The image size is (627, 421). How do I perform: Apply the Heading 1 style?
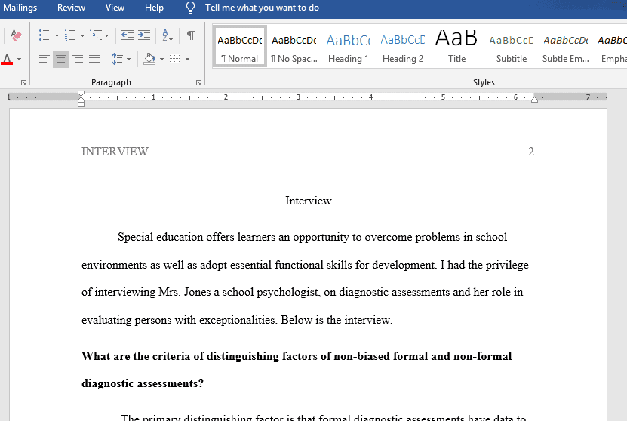click(348, 48)
